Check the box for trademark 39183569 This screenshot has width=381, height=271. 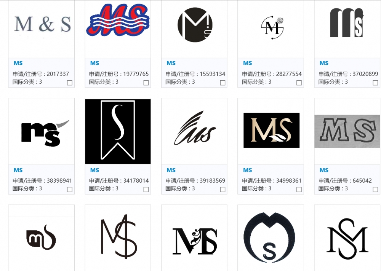(x=223, y=190)
